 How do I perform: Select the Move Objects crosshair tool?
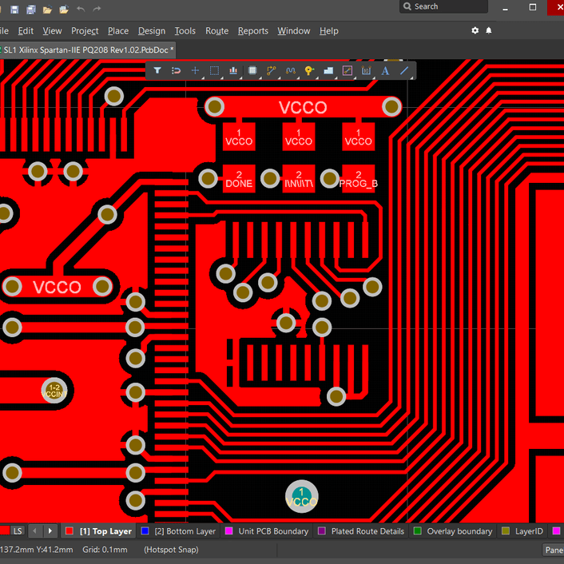pyautogui.click(x=195, y=70)
